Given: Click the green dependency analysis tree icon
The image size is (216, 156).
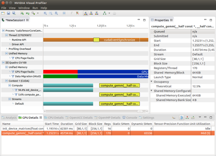Looking at the screenshot, I should pyautogui.click(x=105, y=13).
